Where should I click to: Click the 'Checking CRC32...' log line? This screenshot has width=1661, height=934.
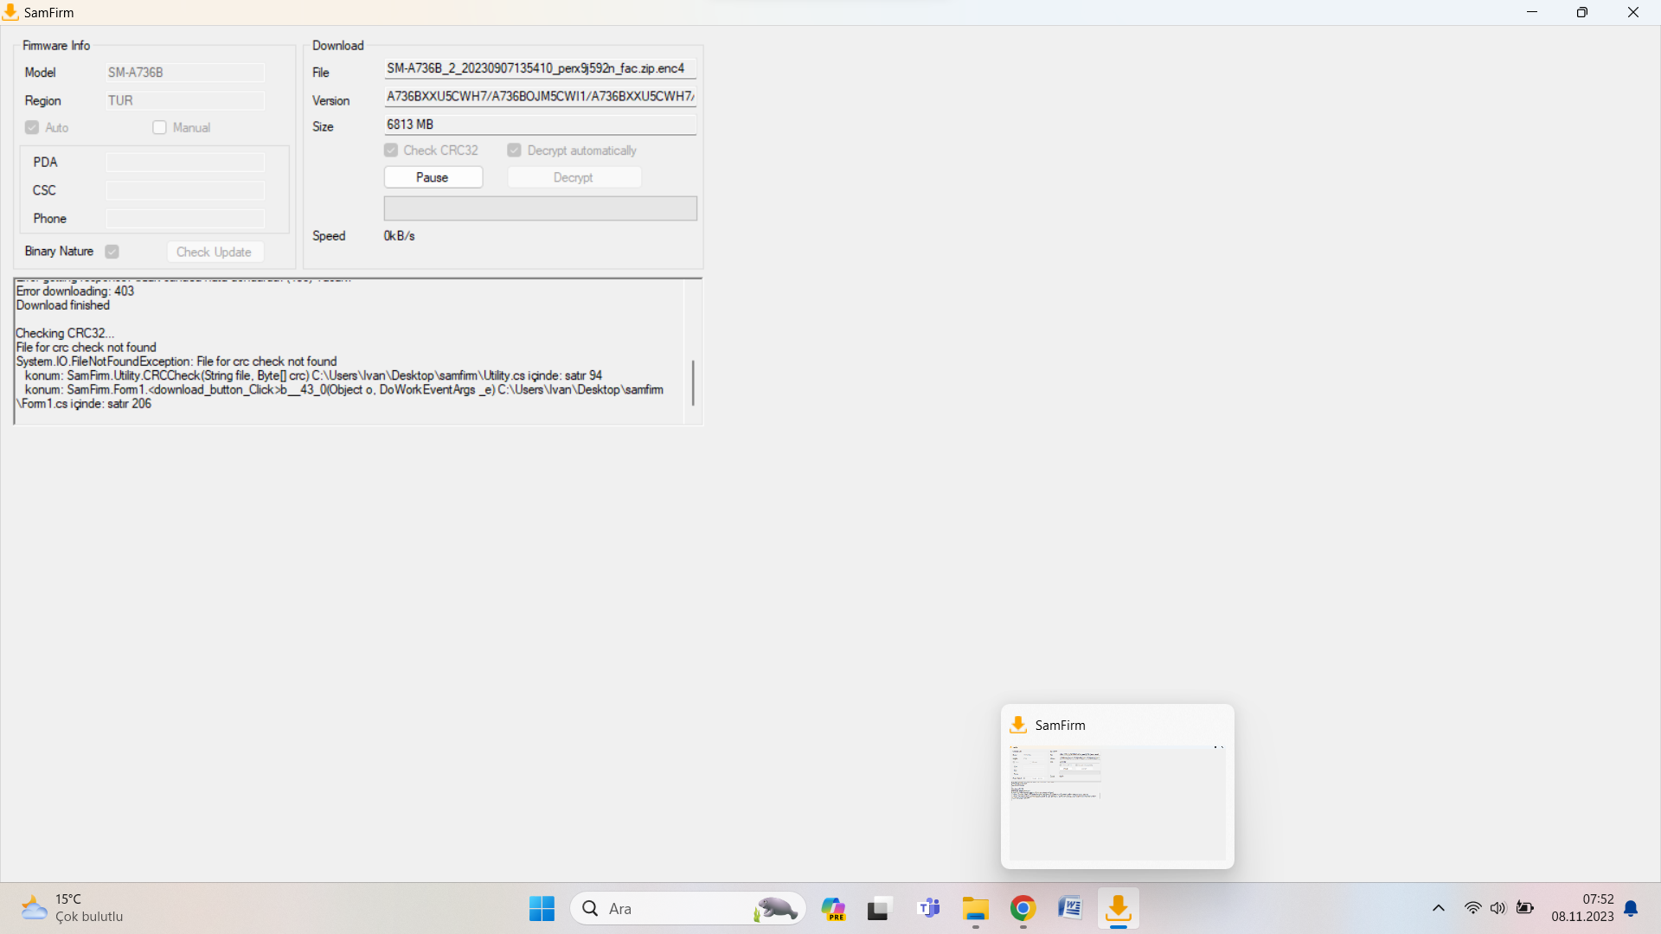click(65, 333)
